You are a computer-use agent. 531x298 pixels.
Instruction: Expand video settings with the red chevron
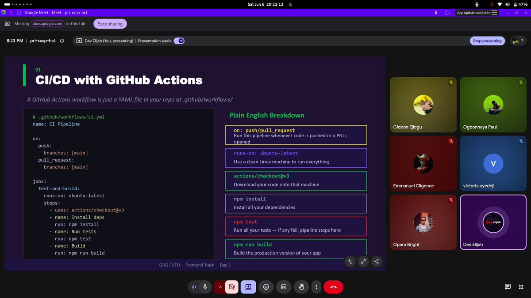click(x=219, y=287)
